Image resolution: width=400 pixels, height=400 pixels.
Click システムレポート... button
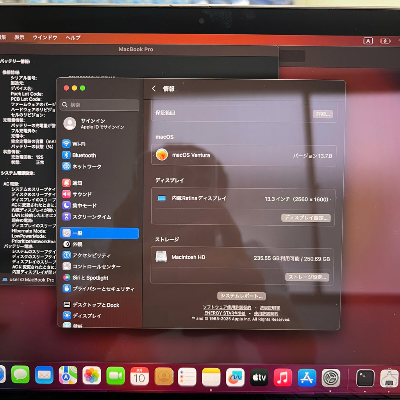pyautogui.click(x=241, y=296)
